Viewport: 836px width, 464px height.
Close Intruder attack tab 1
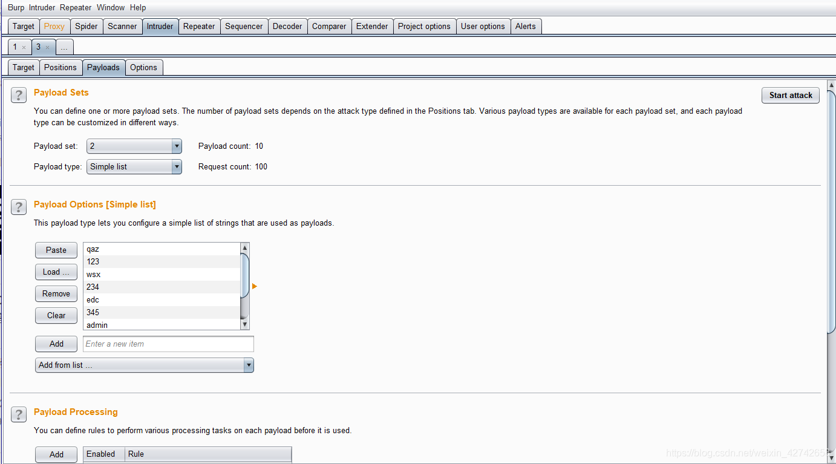point(24,47)
